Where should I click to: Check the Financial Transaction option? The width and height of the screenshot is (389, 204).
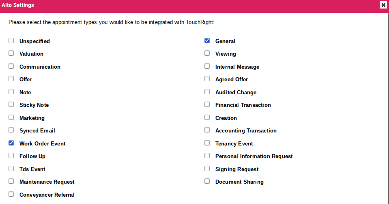(x=207, y=104)
